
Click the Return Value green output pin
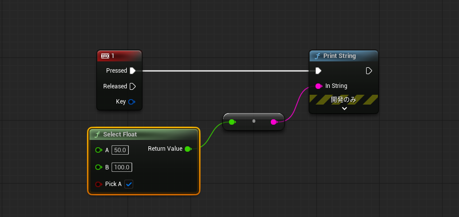(188, 149)
